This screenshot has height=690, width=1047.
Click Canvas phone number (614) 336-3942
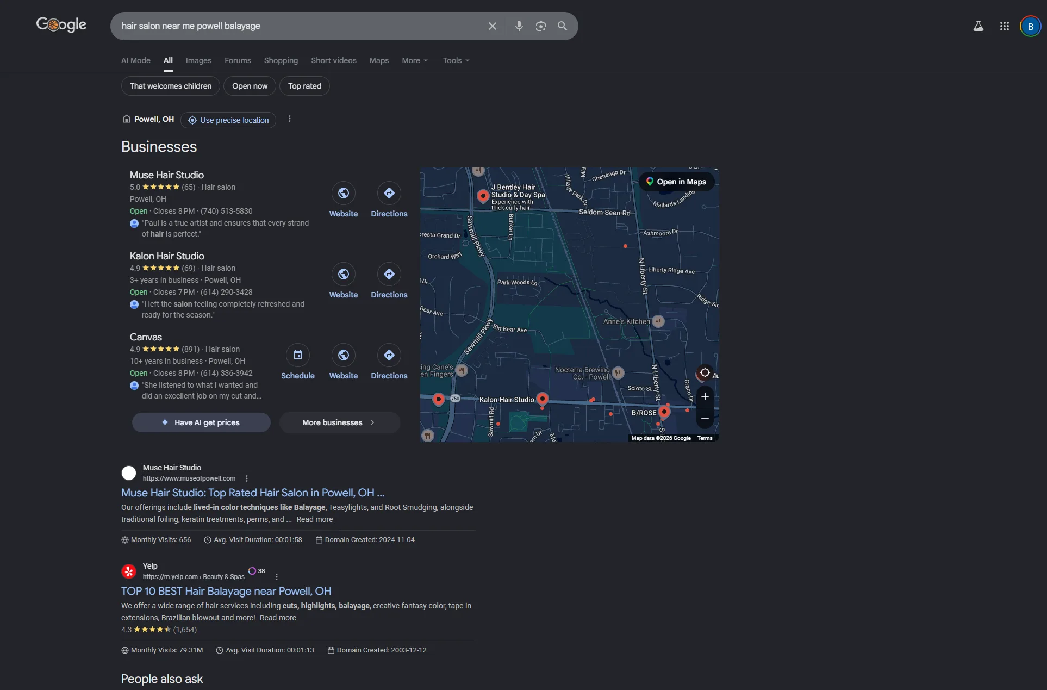227,373
